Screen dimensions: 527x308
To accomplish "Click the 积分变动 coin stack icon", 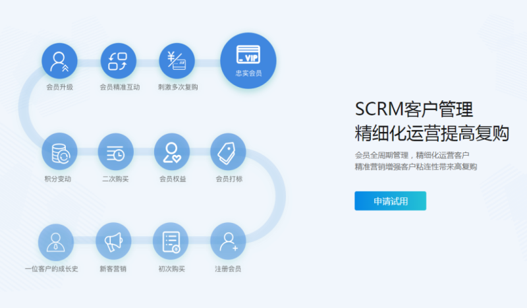I will click(x=59, y=152).
